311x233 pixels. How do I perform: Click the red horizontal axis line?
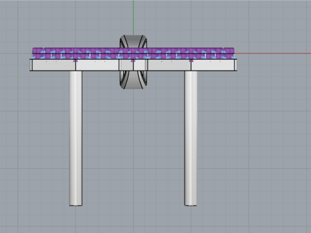tap(273, 53)
